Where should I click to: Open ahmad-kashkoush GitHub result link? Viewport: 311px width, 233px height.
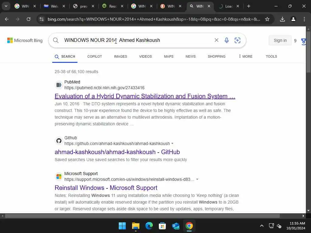tap(117, 152)
